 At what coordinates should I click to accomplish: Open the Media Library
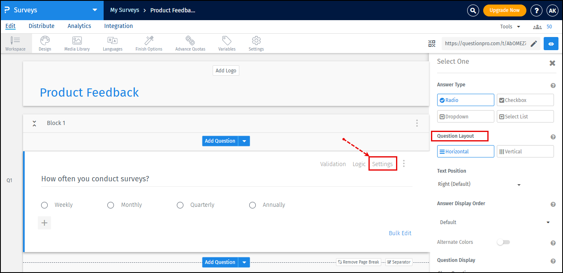[76, 43]
